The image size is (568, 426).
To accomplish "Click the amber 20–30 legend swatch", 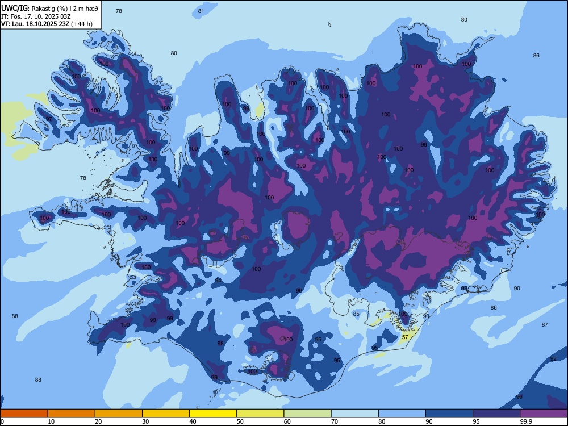I will coord(119,414).
